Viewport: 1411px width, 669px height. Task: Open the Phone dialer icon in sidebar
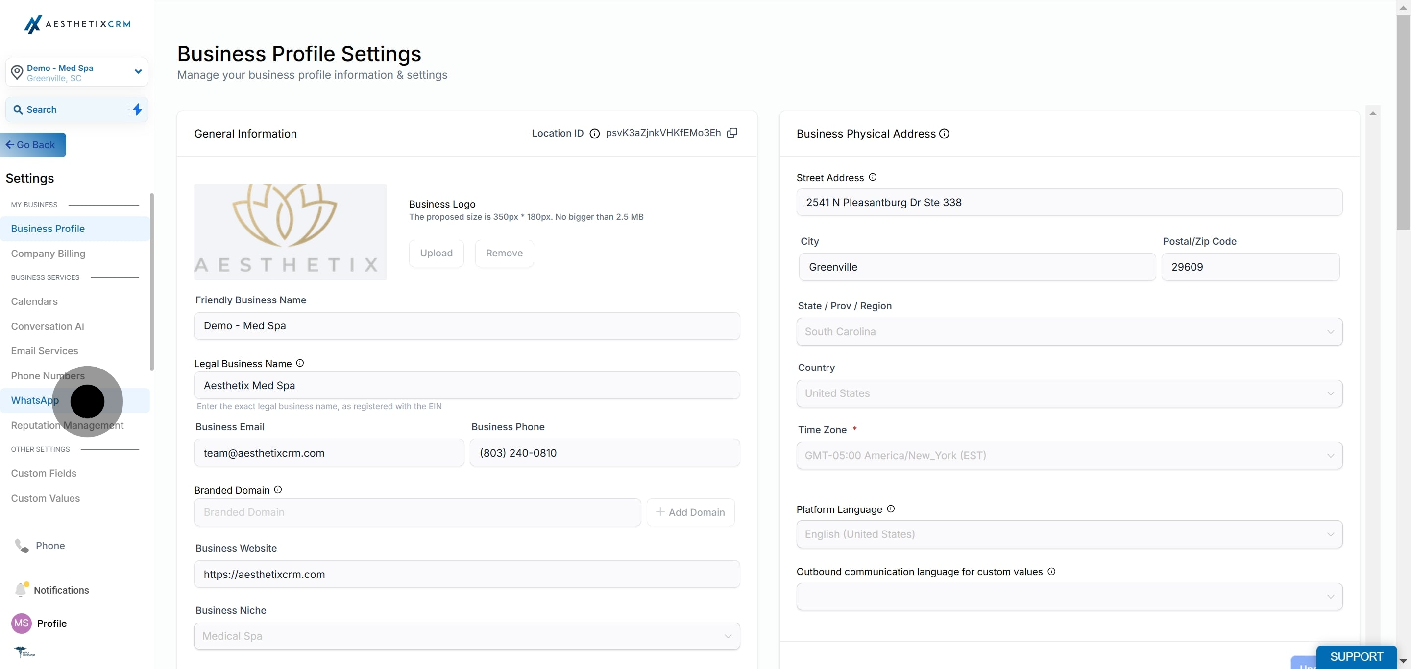point(22,545)
